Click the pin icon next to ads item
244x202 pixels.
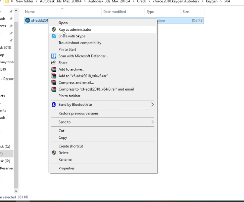(x=11, y=19)
